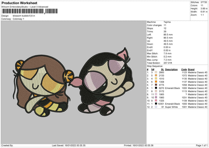The height and width of the screenshot is (148, 209).
Task: Click the N# column header
Action: pos(153,69)
